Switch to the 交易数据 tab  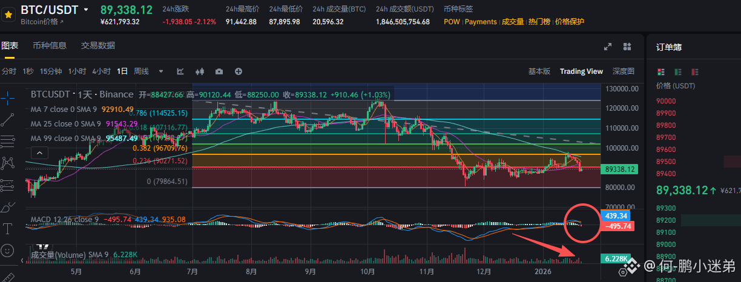(x=98, y=46)
